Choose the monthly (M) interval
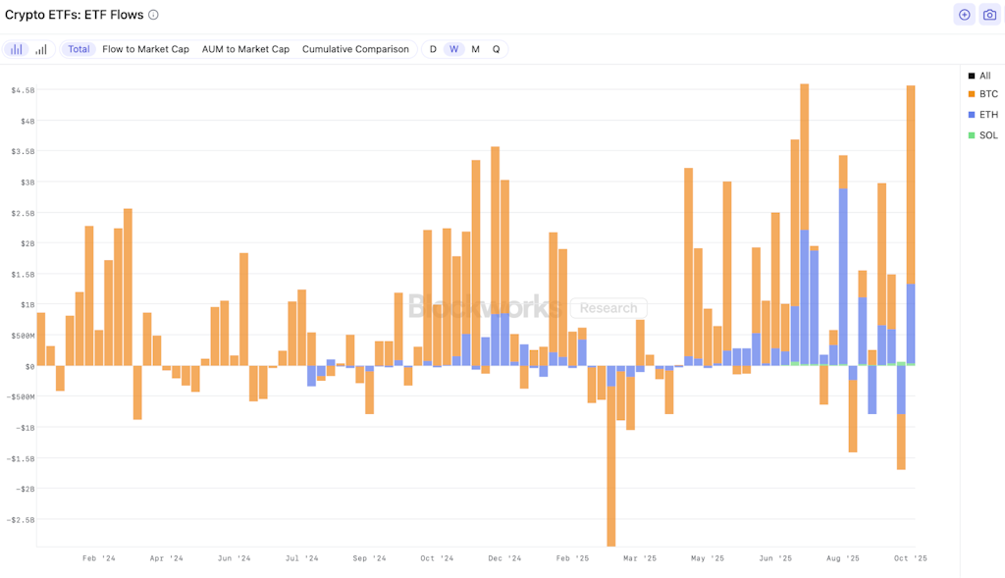The height and width of the screenshot is (578, 1005). (475, 49)
